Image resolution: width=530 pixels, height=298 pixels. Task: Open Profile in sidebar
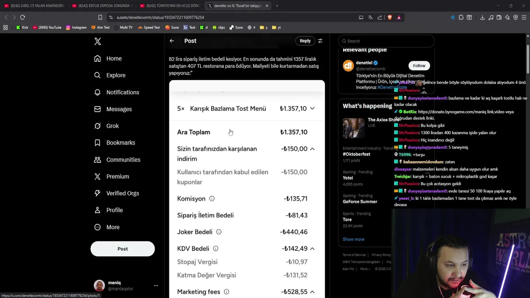tap(108, 210)
